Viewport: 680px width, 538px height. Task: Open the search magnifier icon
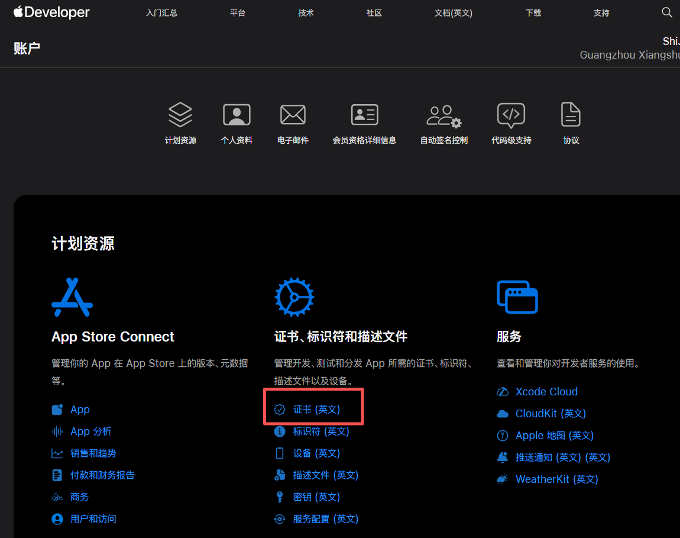coord(667,12)
